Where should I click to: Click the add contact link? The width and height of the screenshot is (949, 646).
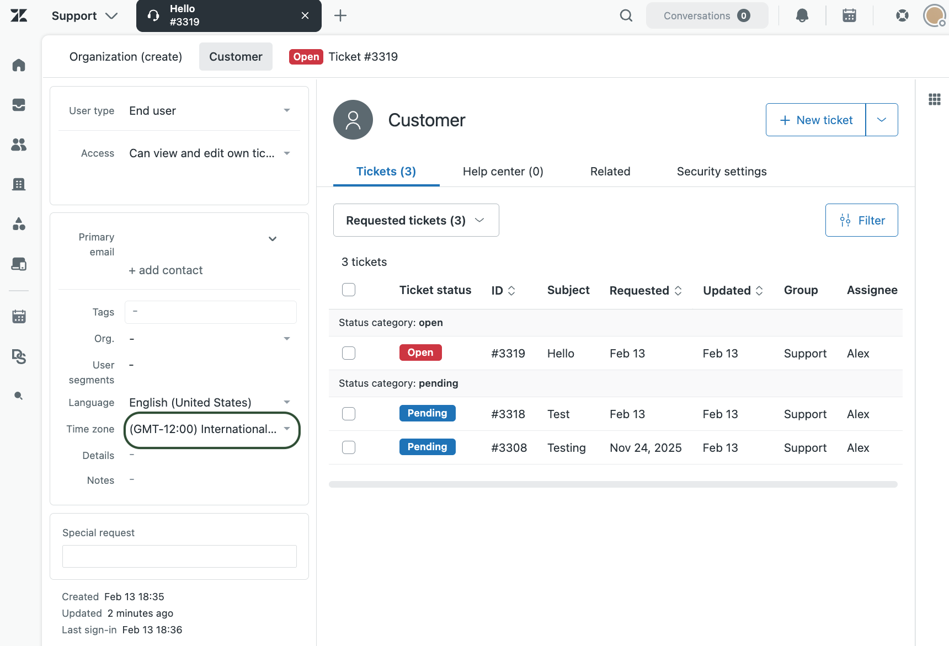(x=166, y=270)
